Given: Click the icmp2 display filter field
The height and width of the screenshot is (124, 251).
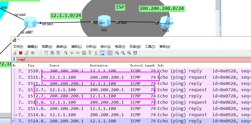Looking at the screenshot, I should coord(131,59).
